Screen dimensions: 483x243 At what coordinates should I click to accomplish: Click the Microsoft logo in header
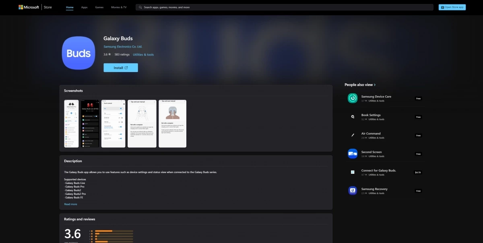tap(29, 7)
